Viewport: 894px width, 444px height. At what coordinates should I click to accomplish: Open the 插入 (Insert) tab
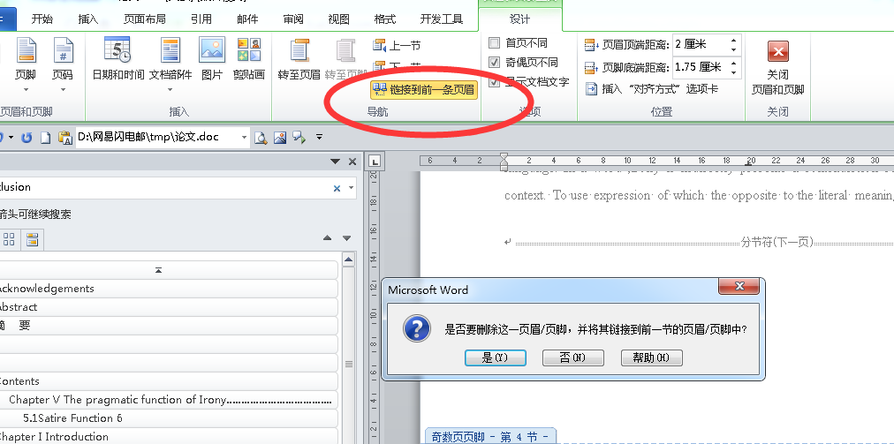tap(88, 19)
